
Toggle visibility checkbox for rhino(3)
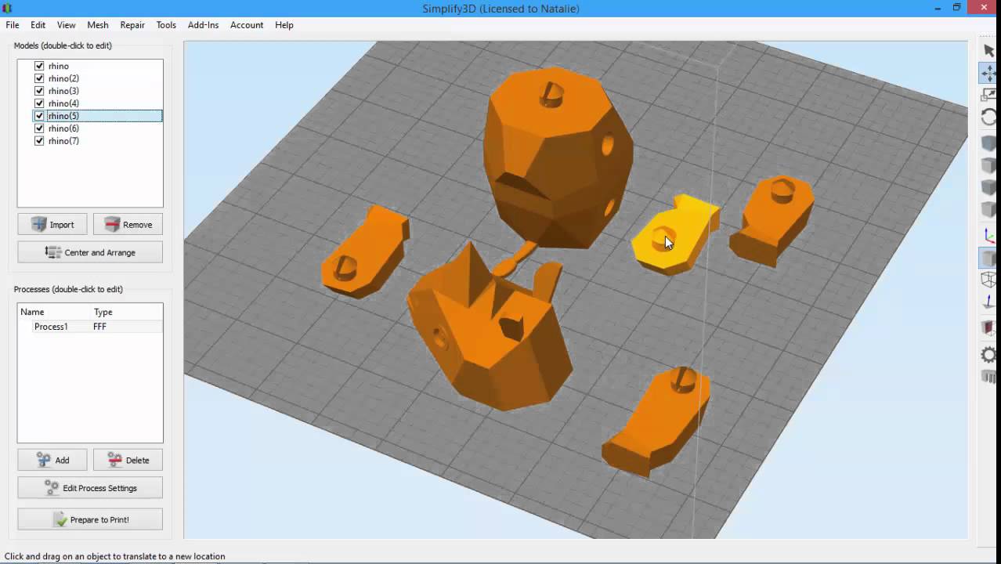coord(39,91)
